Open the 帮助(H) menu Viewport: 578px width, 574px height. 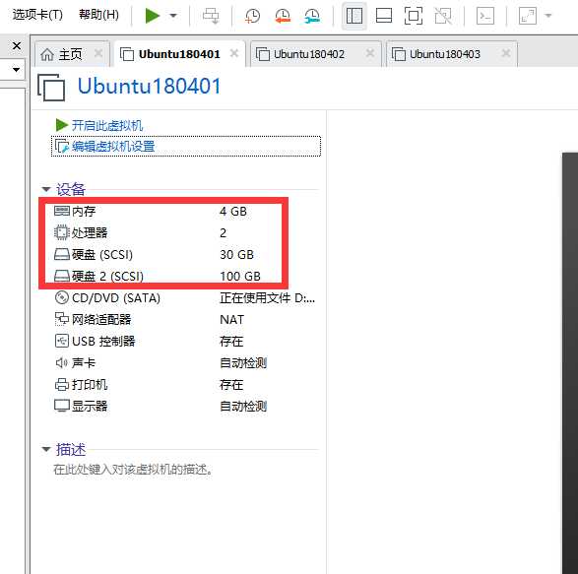tap(98, 15)
